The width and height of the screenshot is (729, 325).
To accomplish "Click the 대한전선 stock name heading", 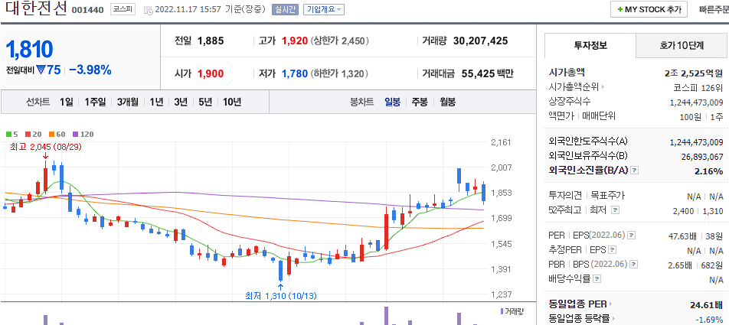I will 36,9.
